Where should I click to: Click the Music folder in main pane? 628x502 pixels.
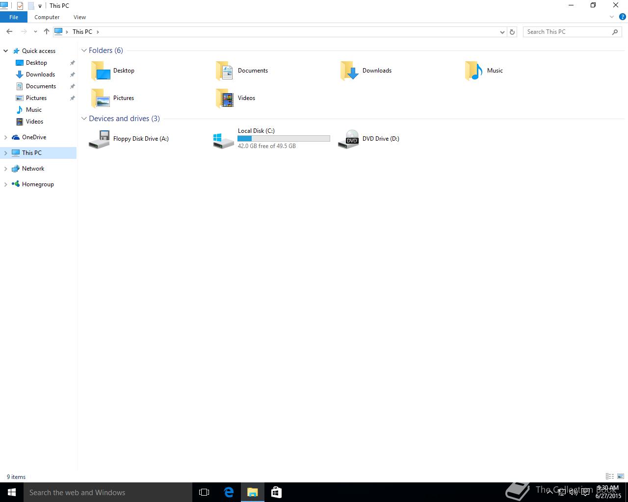tap(474, 71)
